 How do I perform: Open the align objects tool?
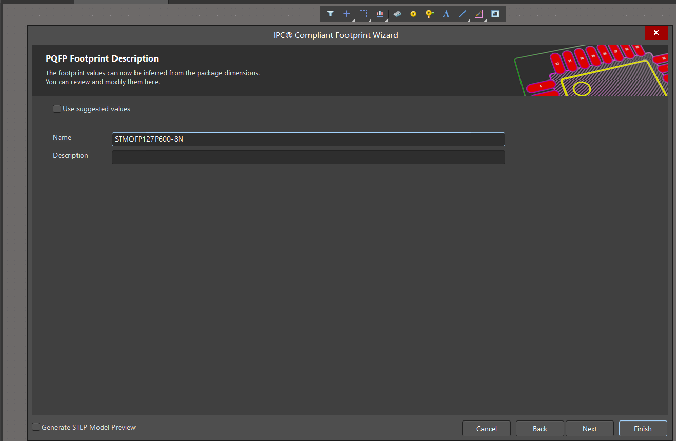click(x=380, y=14)
